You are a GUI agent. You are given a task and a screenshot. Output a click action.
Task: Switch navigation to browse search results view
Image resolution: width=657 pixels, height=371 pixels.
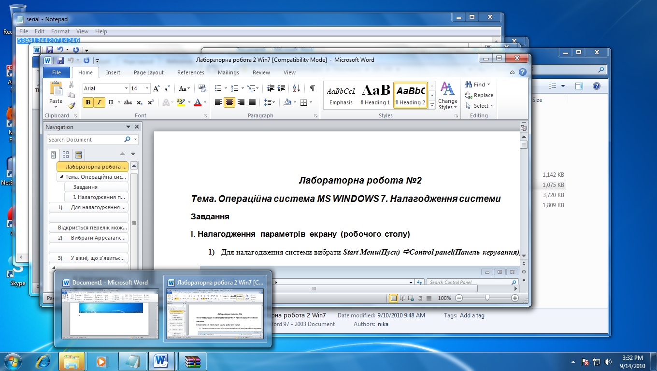[78, 155]
